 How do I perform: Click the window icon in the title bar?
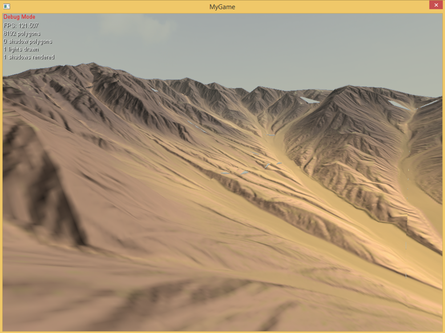pos(7,7)
